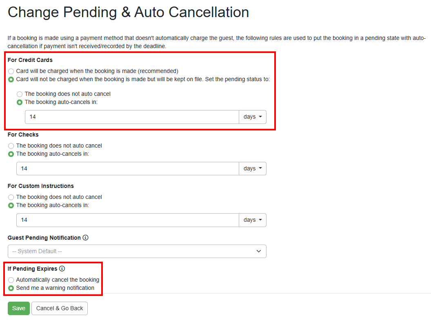
Task: Expand the days dropdown under Custom Instructions
Action: (253, 220)
